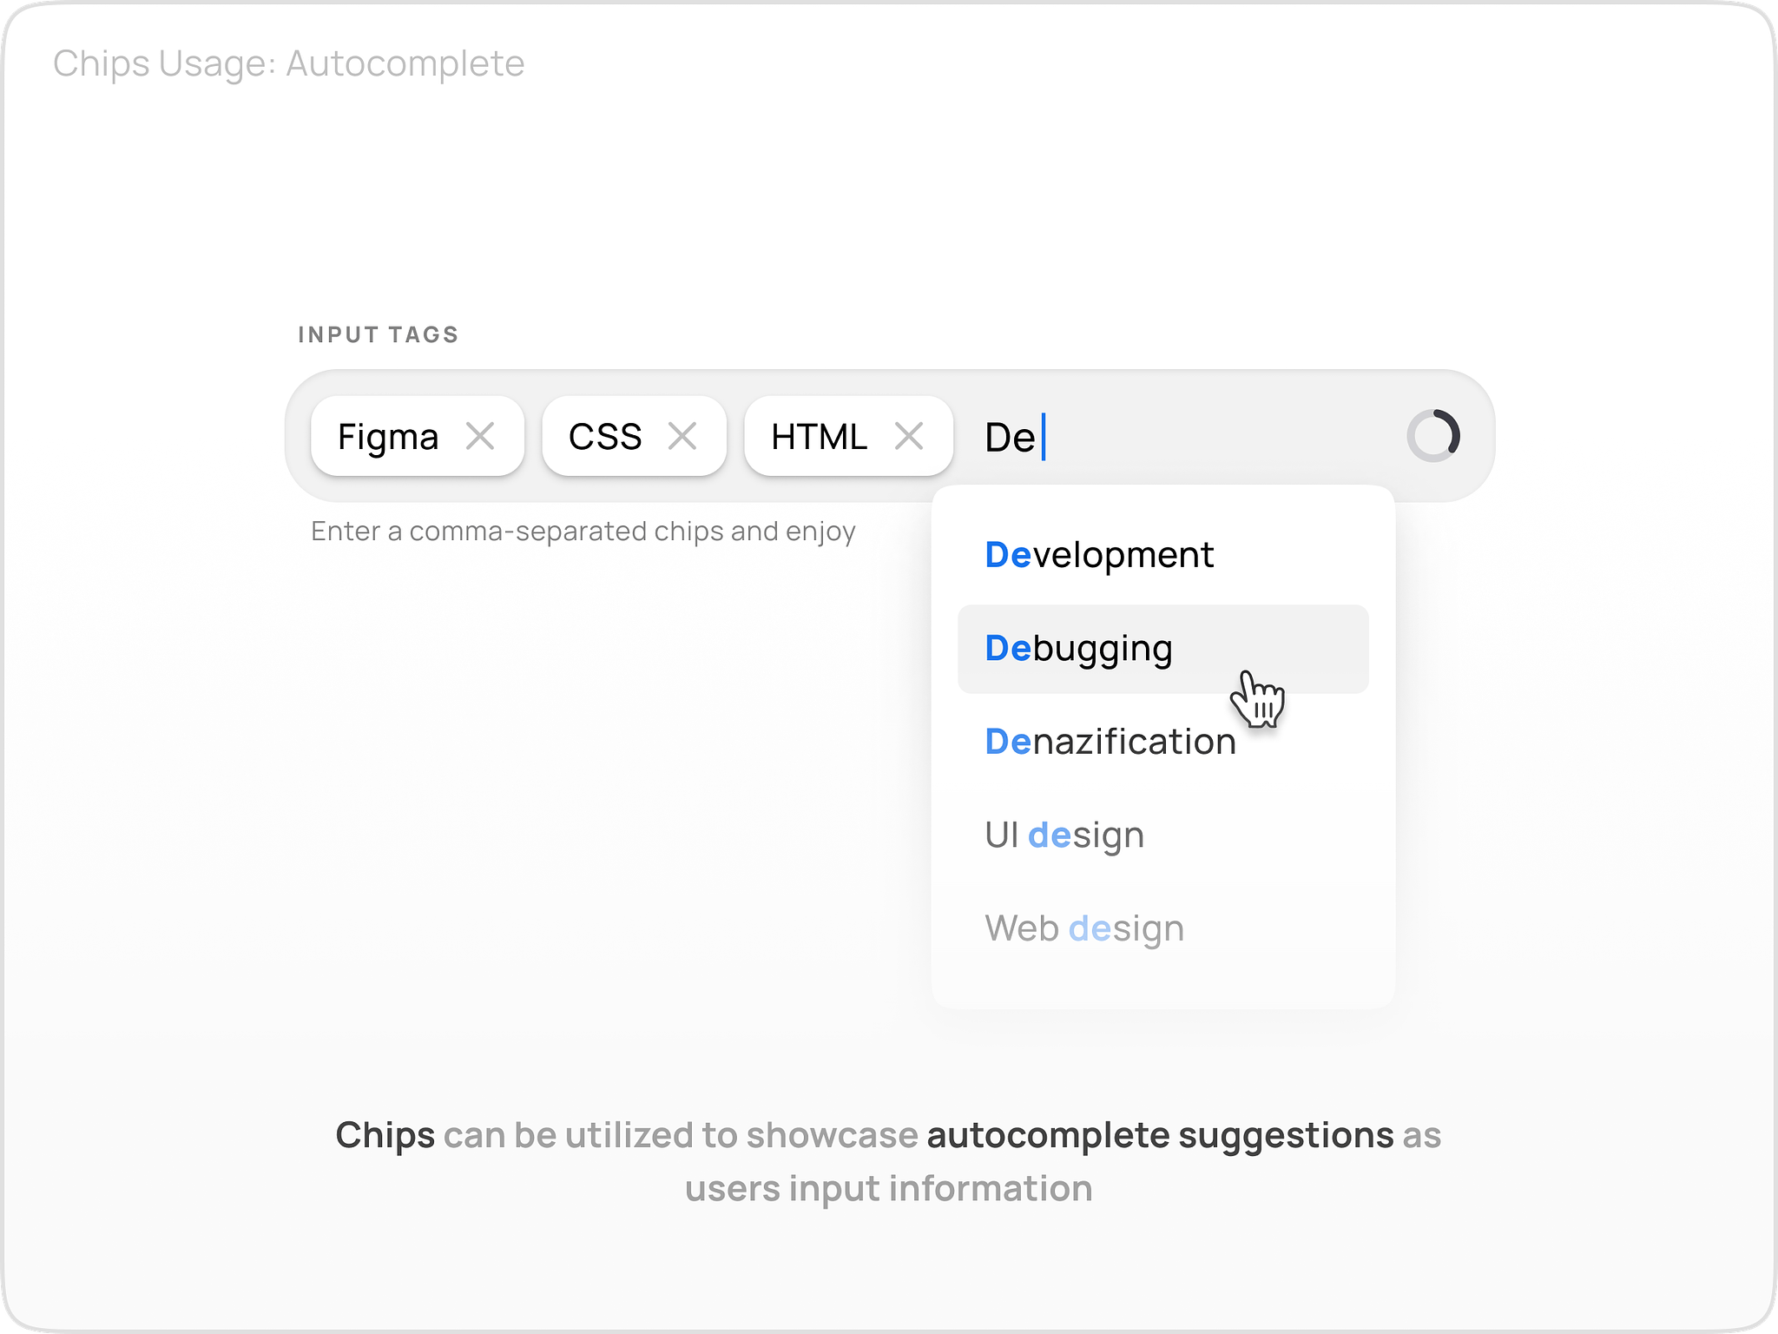This screenshot has width=1778, height=1334.
Task: Remove the CSS chip
Action: [682, 436]
